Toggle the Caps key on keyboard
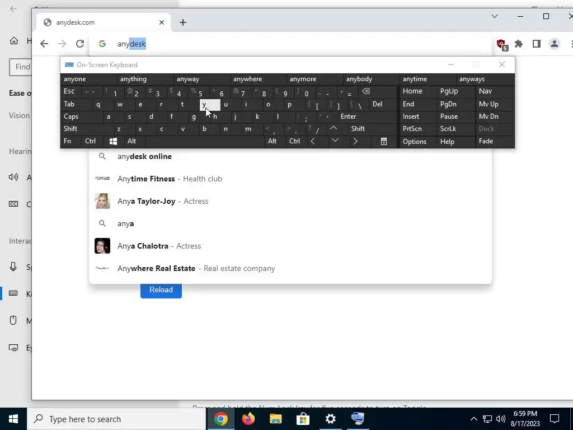This screenshot has height=430, width=573. click(82, 116)
